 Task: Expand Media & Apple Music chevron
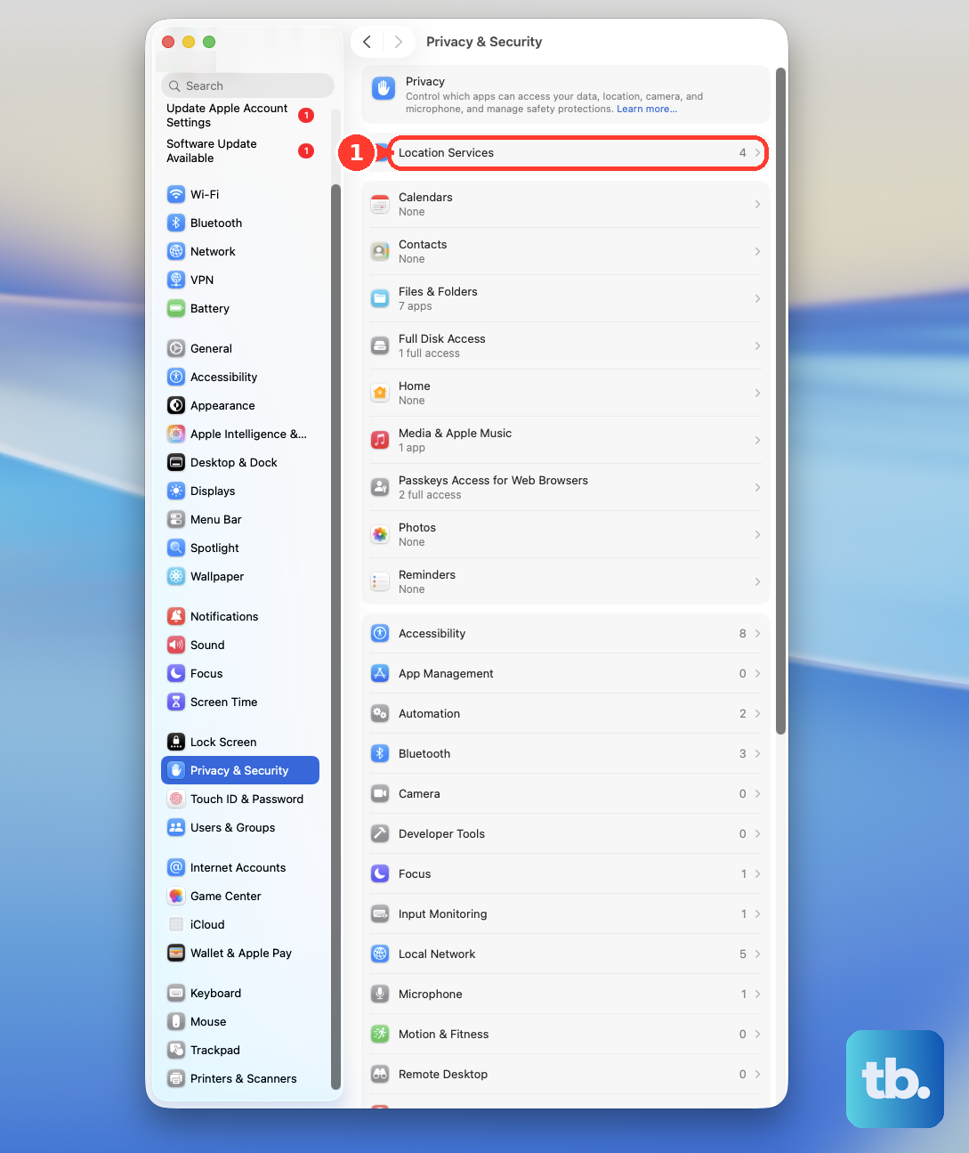point(757,440)
